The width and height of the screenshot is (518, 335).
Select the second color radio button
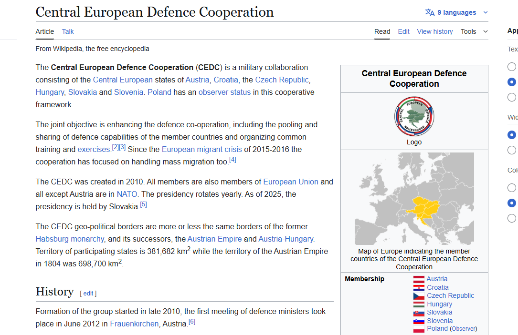point(512,203)
